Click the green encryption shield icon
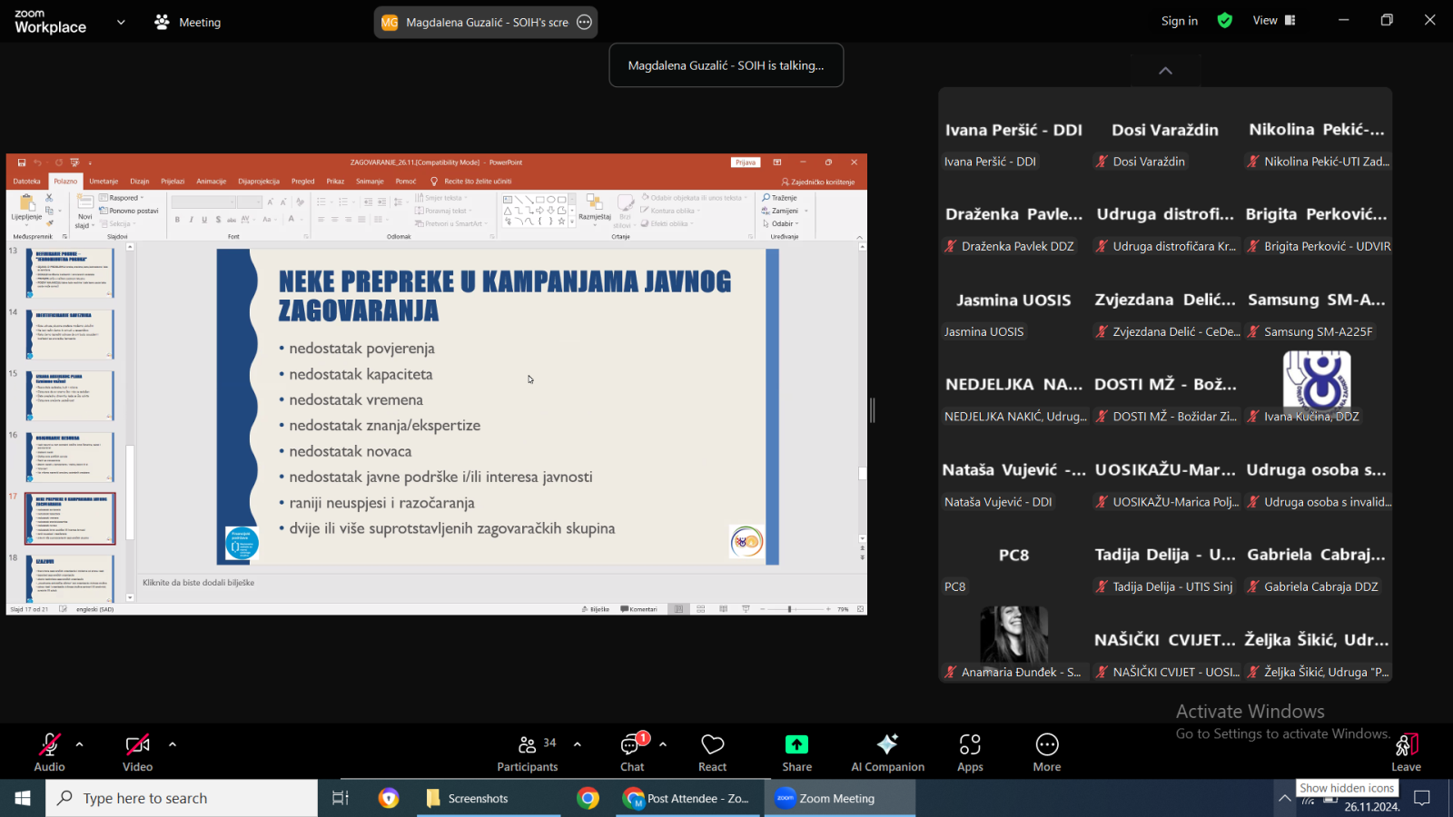Screen dimensions: 1453x817 coord(1225,21)
